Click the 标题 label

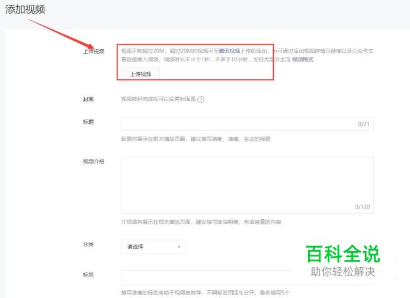tap(88, 122)
